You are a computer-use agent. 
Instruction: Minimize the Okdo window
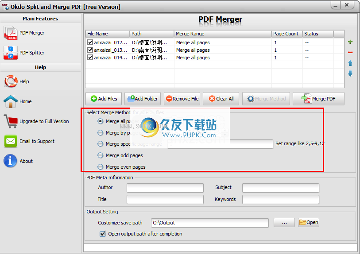tap(336, 5)
